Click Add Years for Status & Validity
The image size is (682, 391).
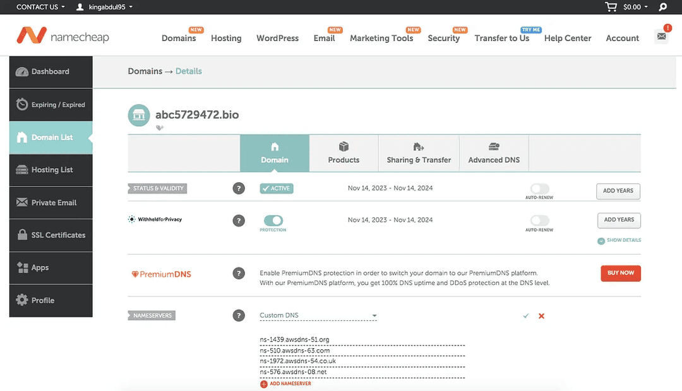(618, 191)
